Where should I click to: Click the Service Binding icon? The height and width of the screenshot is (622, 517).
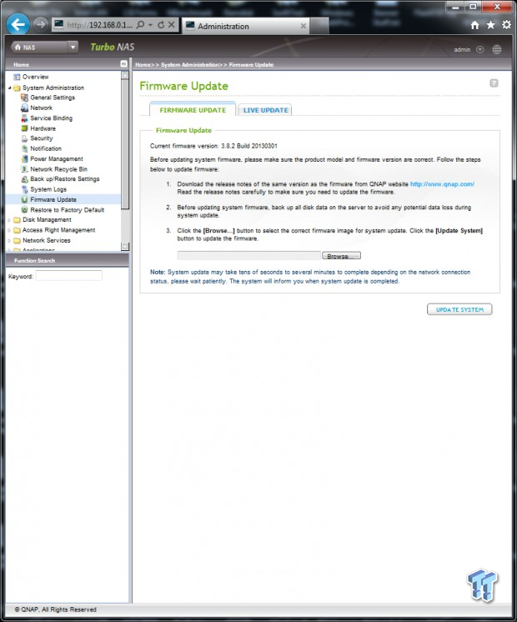pos(24,118)
